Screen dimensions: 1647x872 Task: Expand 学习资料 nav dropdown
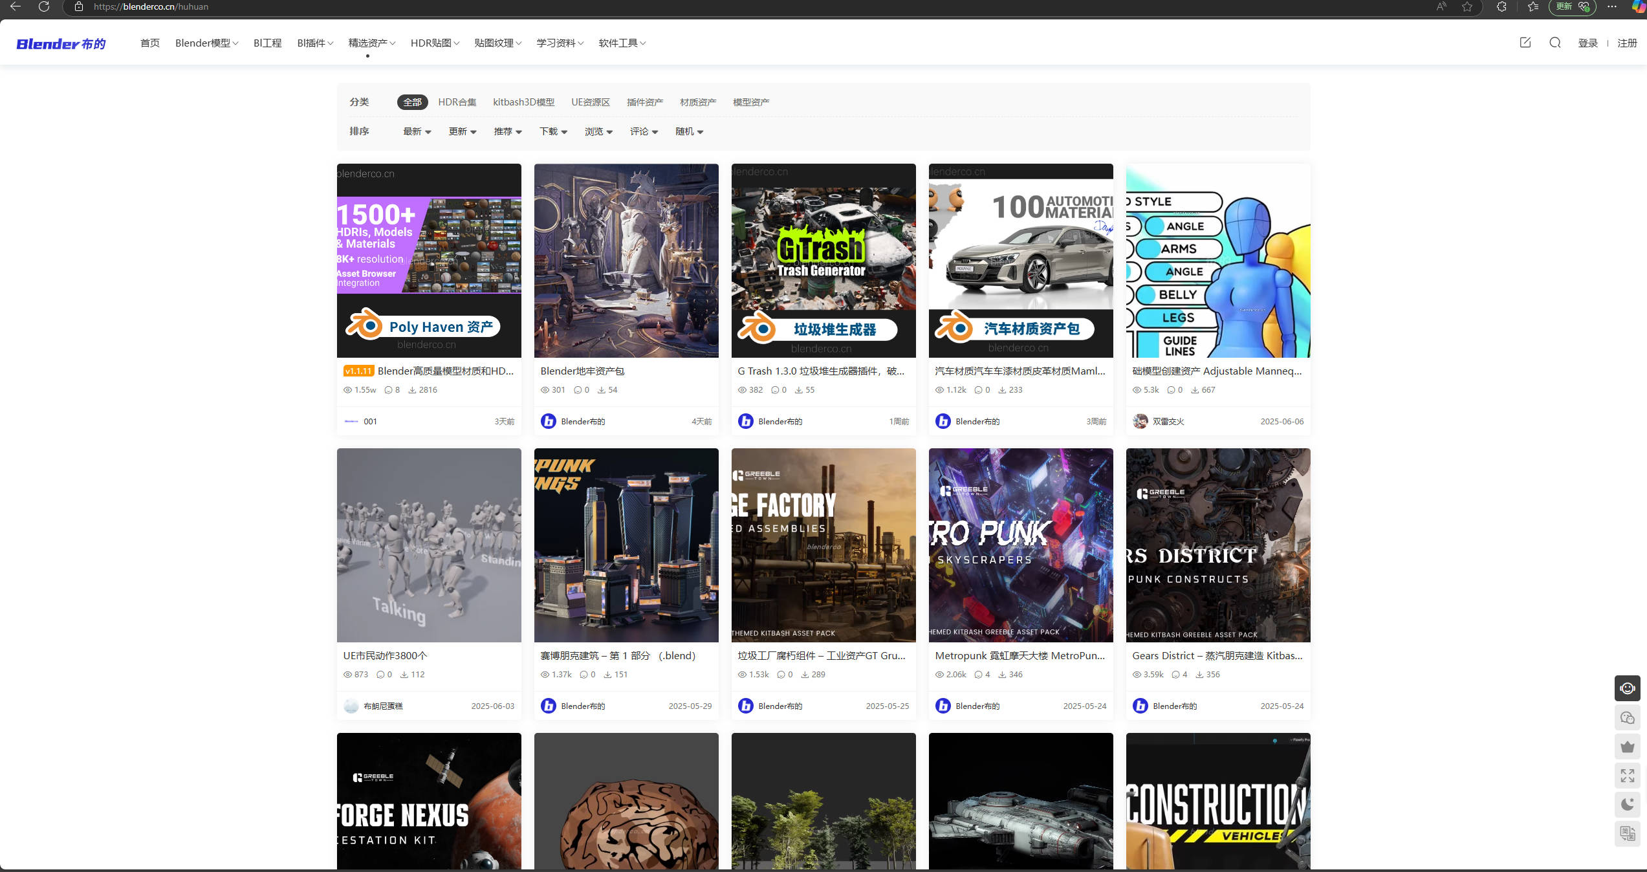pos(560,43)
